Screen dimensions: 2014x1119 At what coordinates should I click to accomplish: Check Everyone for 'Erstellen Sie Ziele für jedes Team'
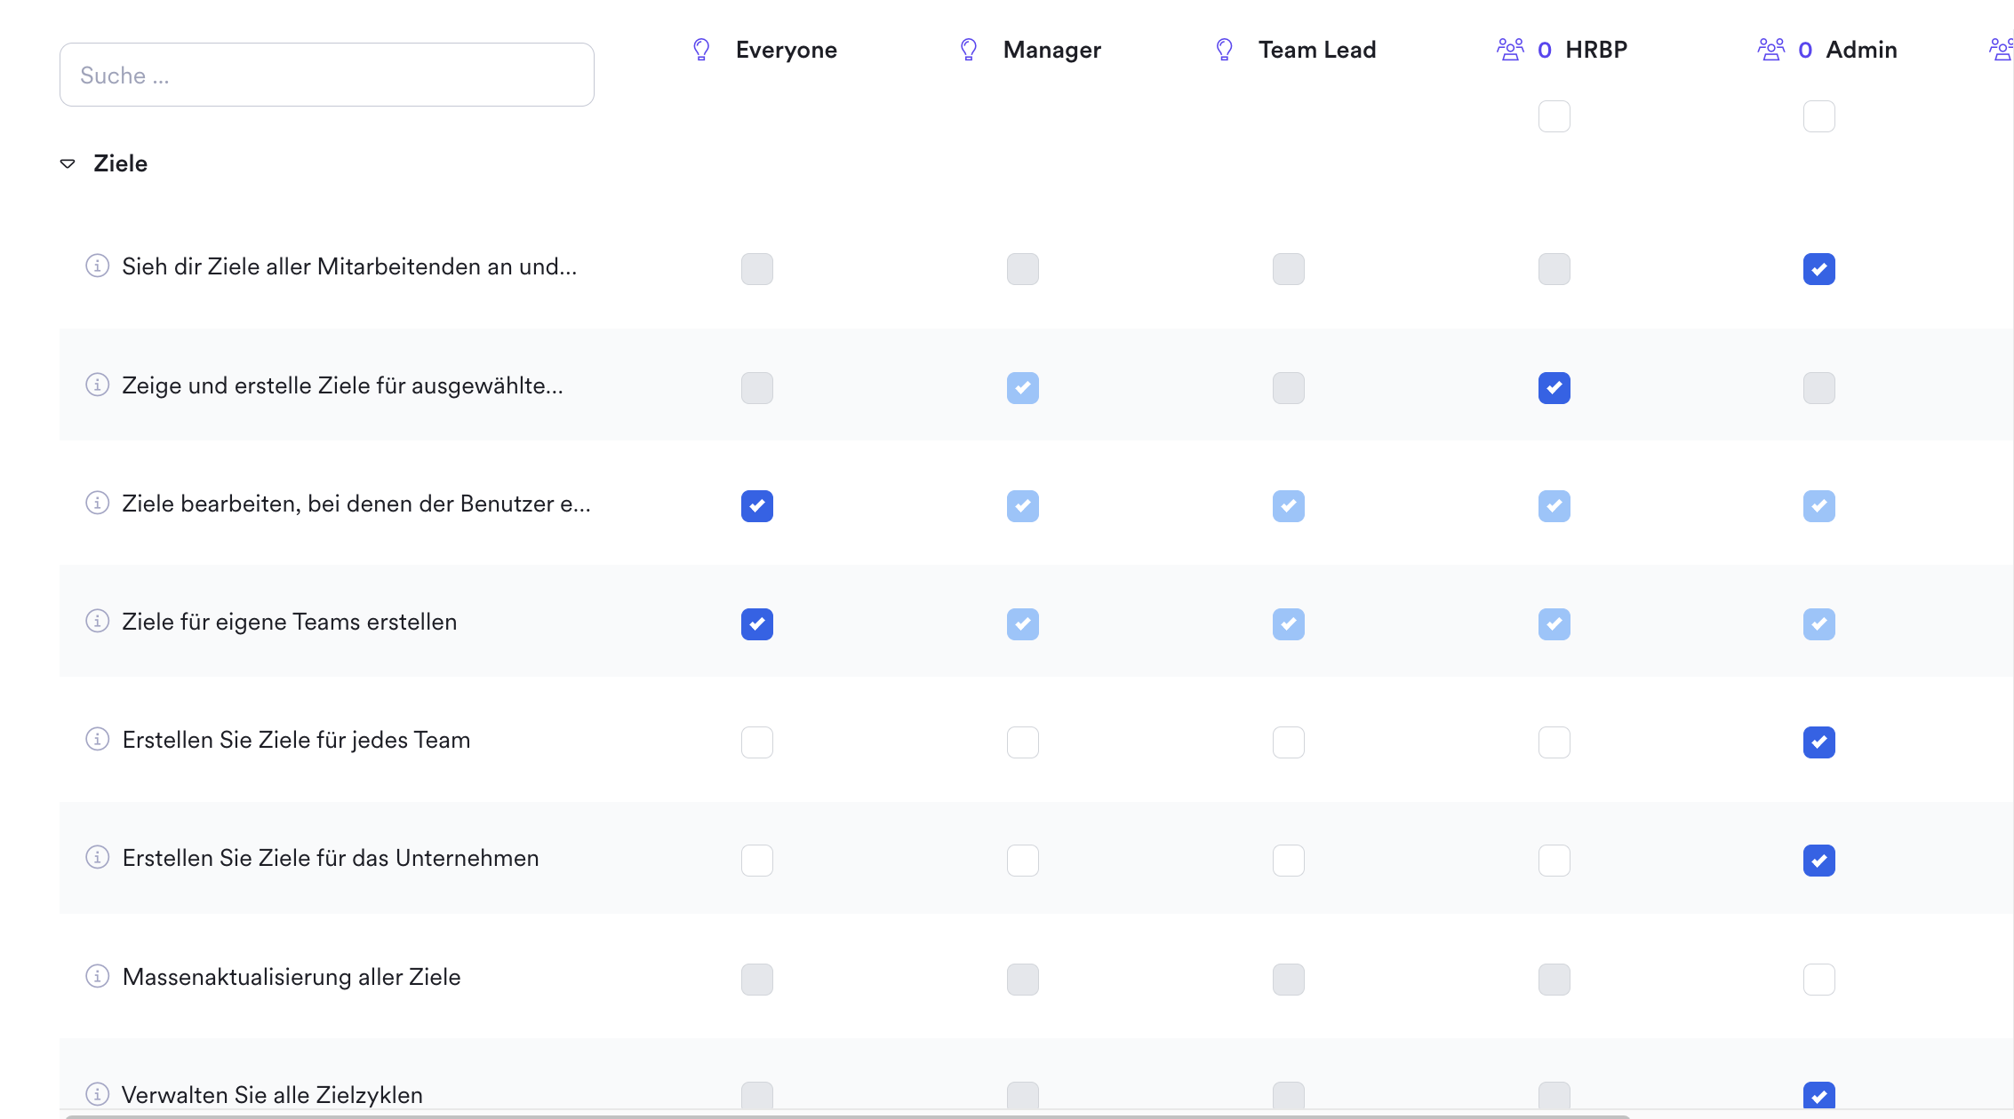point(757,742)
